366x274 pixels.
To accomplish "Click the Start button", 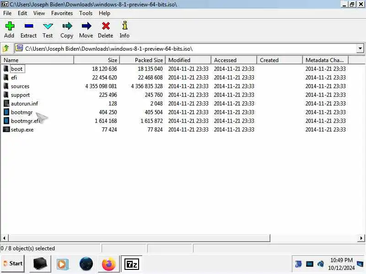I will [13, 263].
